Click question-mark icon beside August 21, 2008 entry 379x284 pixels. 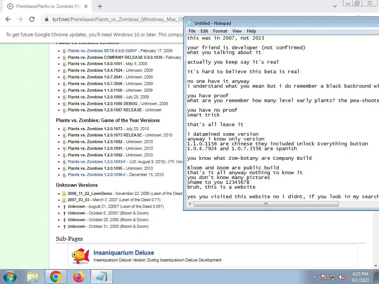tap(64, 207)
